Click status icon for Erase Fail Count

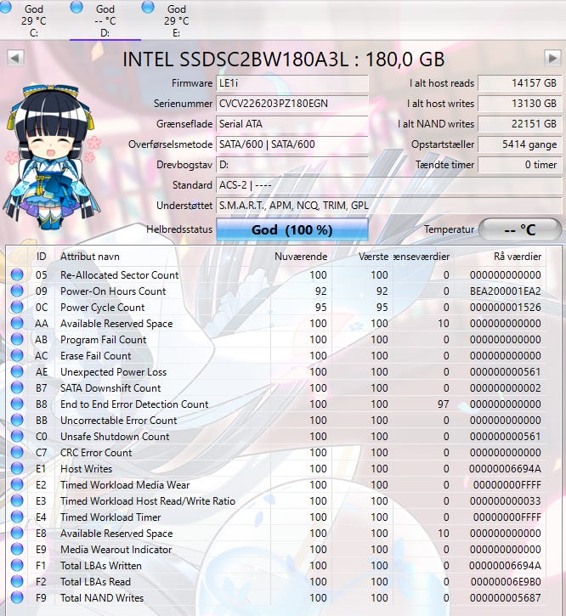point(17,355)
